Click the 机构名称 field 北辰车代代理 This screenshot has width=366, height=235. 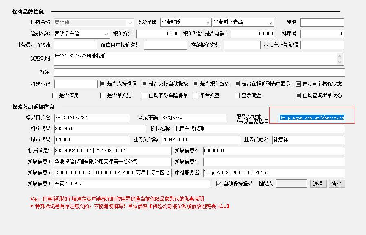pyautogui.click(x=259, y=129)
